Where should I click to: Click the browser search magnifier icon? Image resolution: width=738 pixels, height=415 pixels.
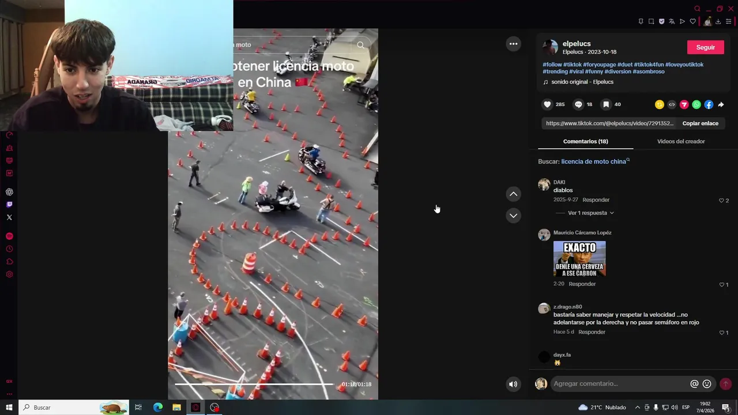tap(697, 9)
